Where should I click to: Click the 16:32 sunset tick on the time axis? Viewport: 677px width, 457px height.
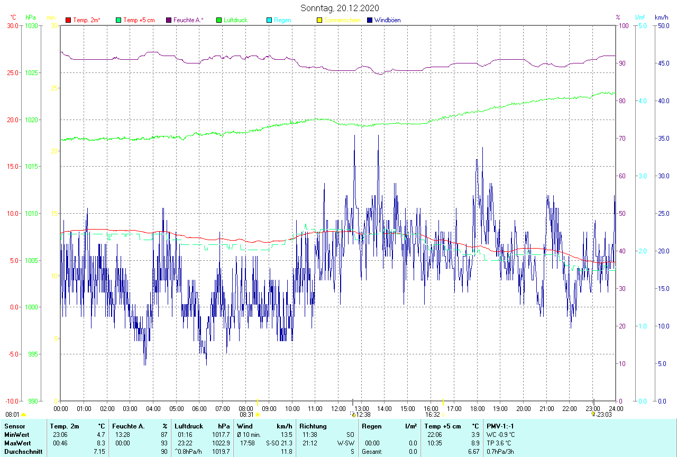[443, 402]
